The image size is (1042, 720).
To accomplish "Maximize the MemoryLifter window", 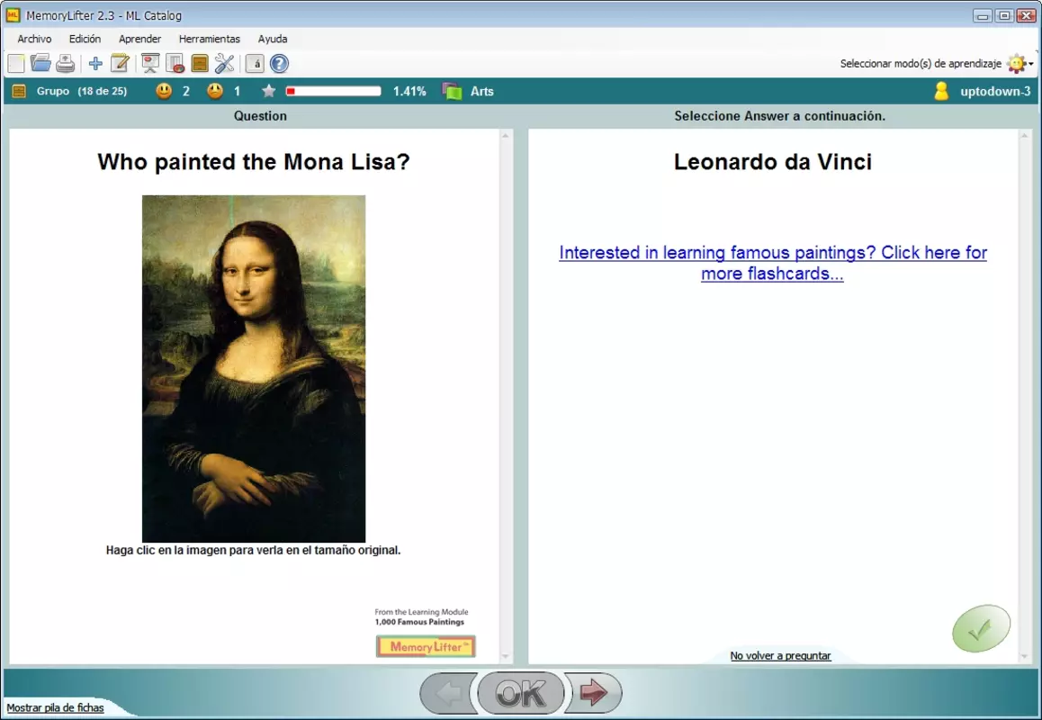I will click(x=1005, y=15).
